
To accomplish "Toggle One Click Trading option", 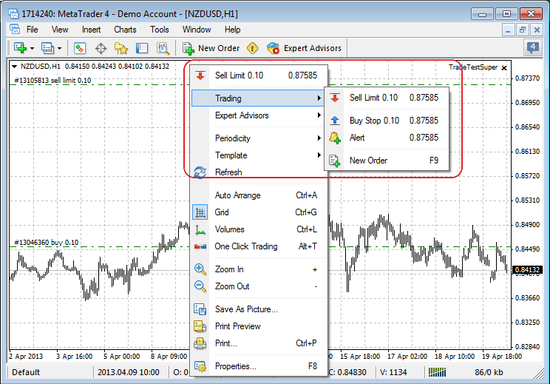I will [x=258, y=246].
